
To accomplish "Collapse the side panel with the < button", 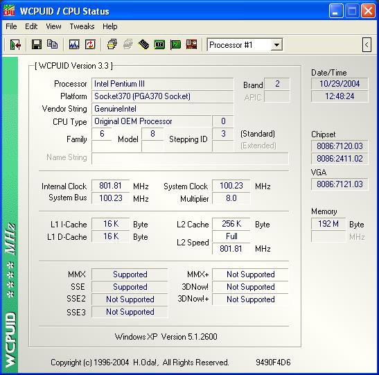I will coord(367,45).
